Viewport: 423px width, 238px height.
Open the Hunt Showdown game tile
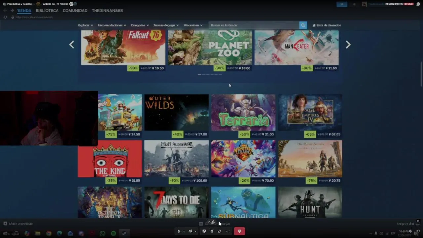310,202
